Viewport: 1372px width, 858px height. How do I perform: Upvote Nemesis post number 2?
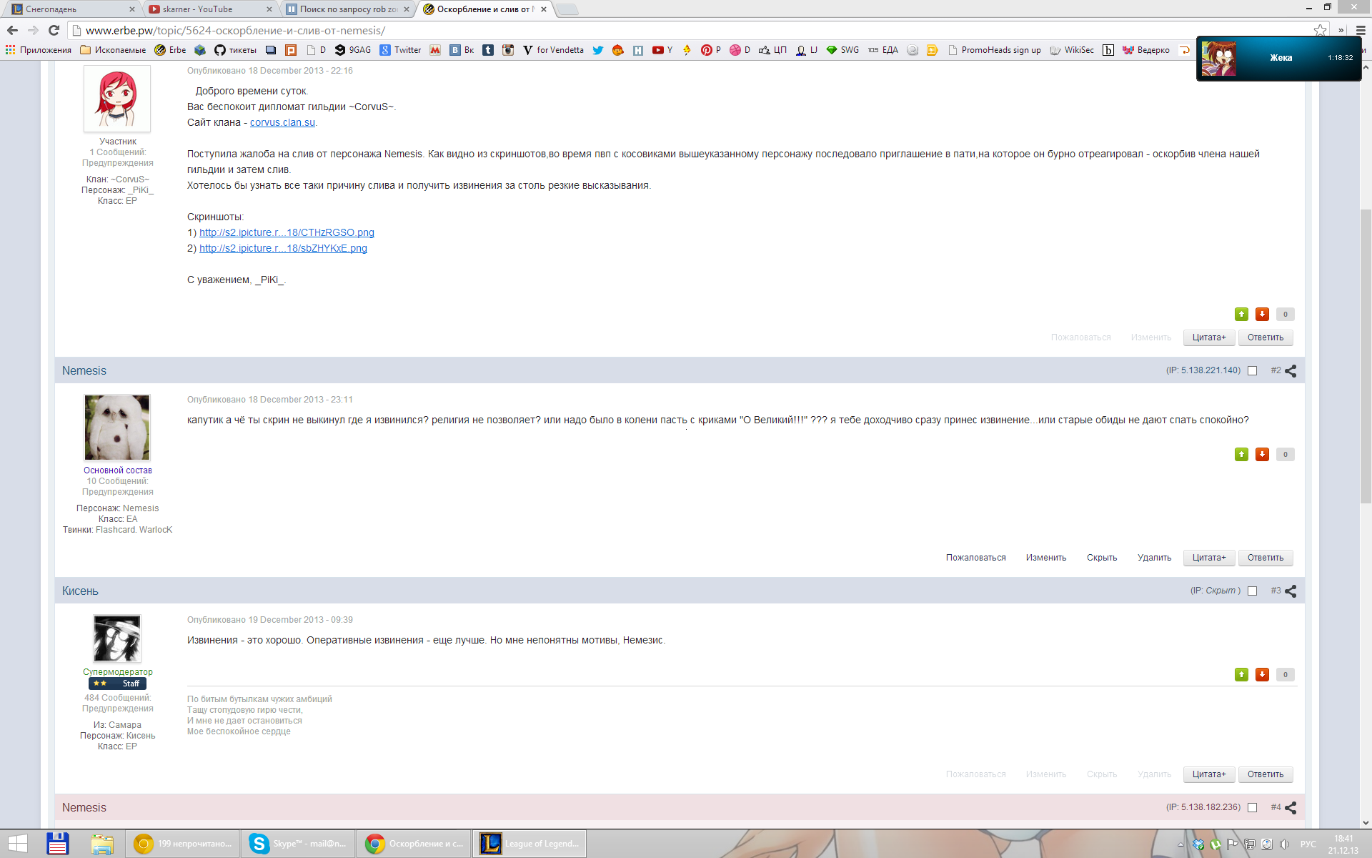point(1241,454)
